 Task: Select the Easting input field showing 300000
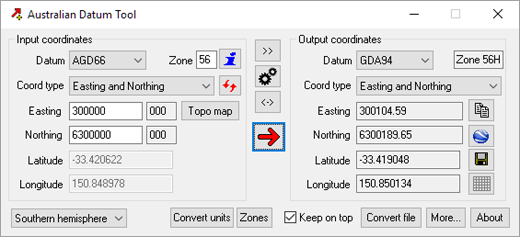point(105,111)
